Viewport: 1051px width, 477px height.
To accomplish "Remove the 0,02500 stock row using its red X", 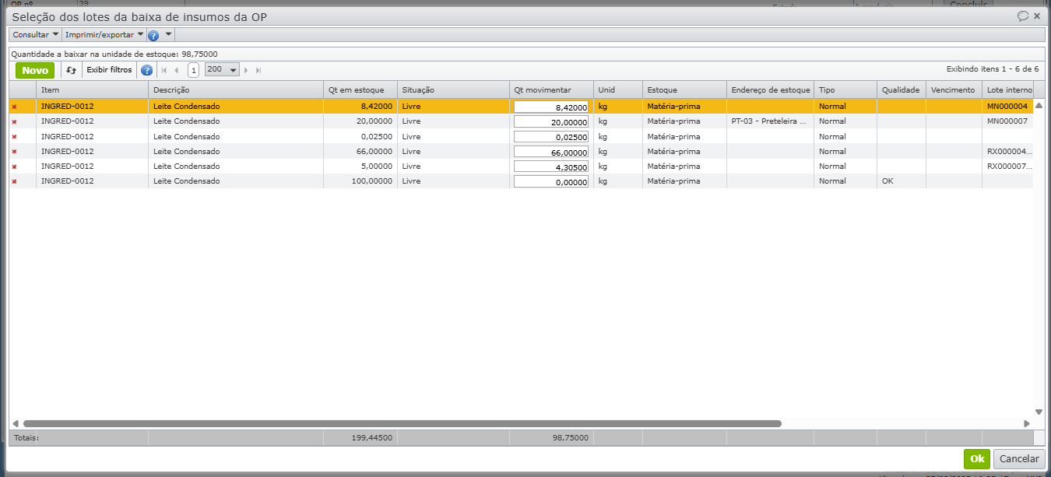I will (14, 137).
